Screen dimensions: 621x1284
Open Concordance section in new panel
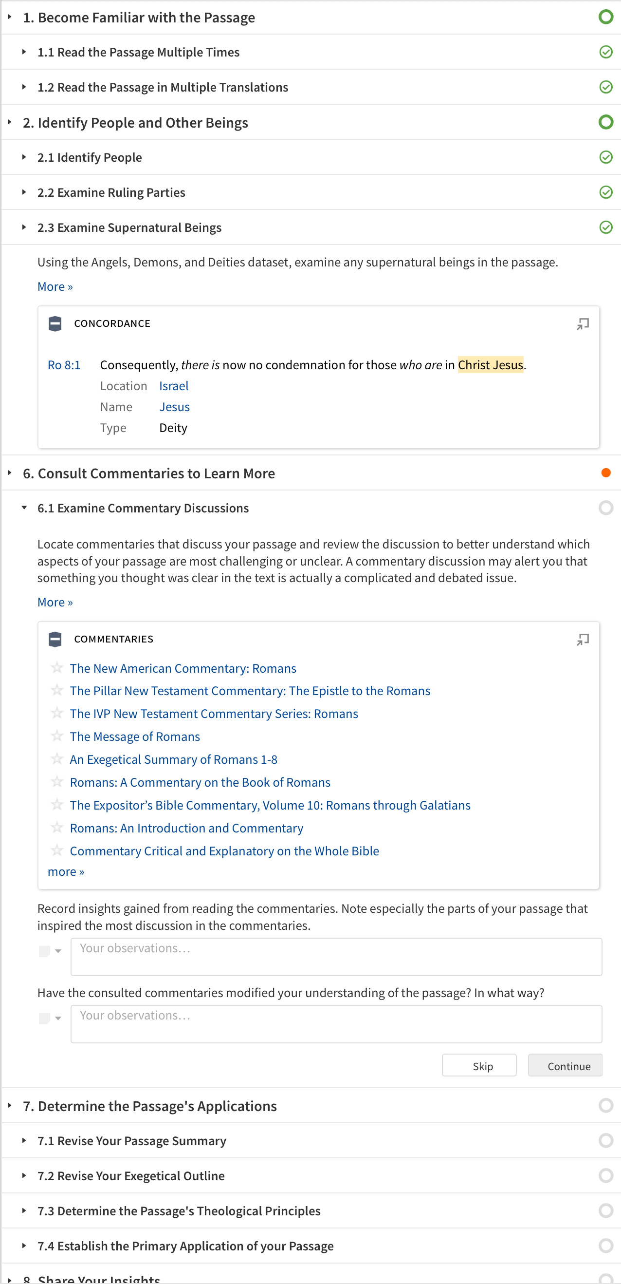tap(583, 324)
